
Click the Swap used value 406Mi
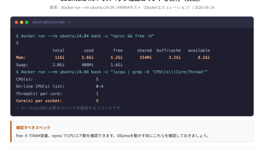pos(87,65)
